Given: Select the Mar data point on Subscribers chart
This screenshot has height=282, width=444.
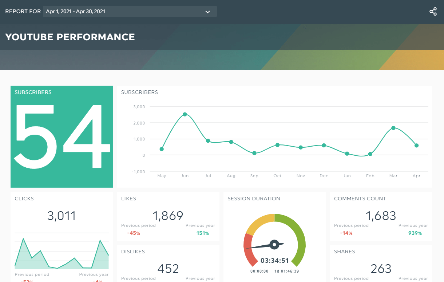Looking at the screenshot, I should (x=393, y=128).
